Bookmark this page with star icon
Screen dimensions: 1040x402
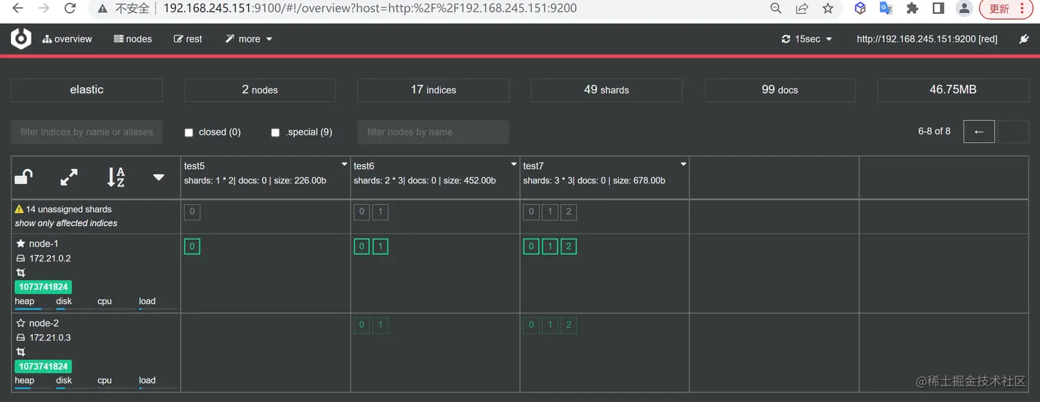[828, 8]
